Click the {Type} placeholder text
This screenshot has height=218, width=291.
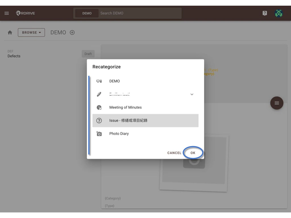click(109, 206)
